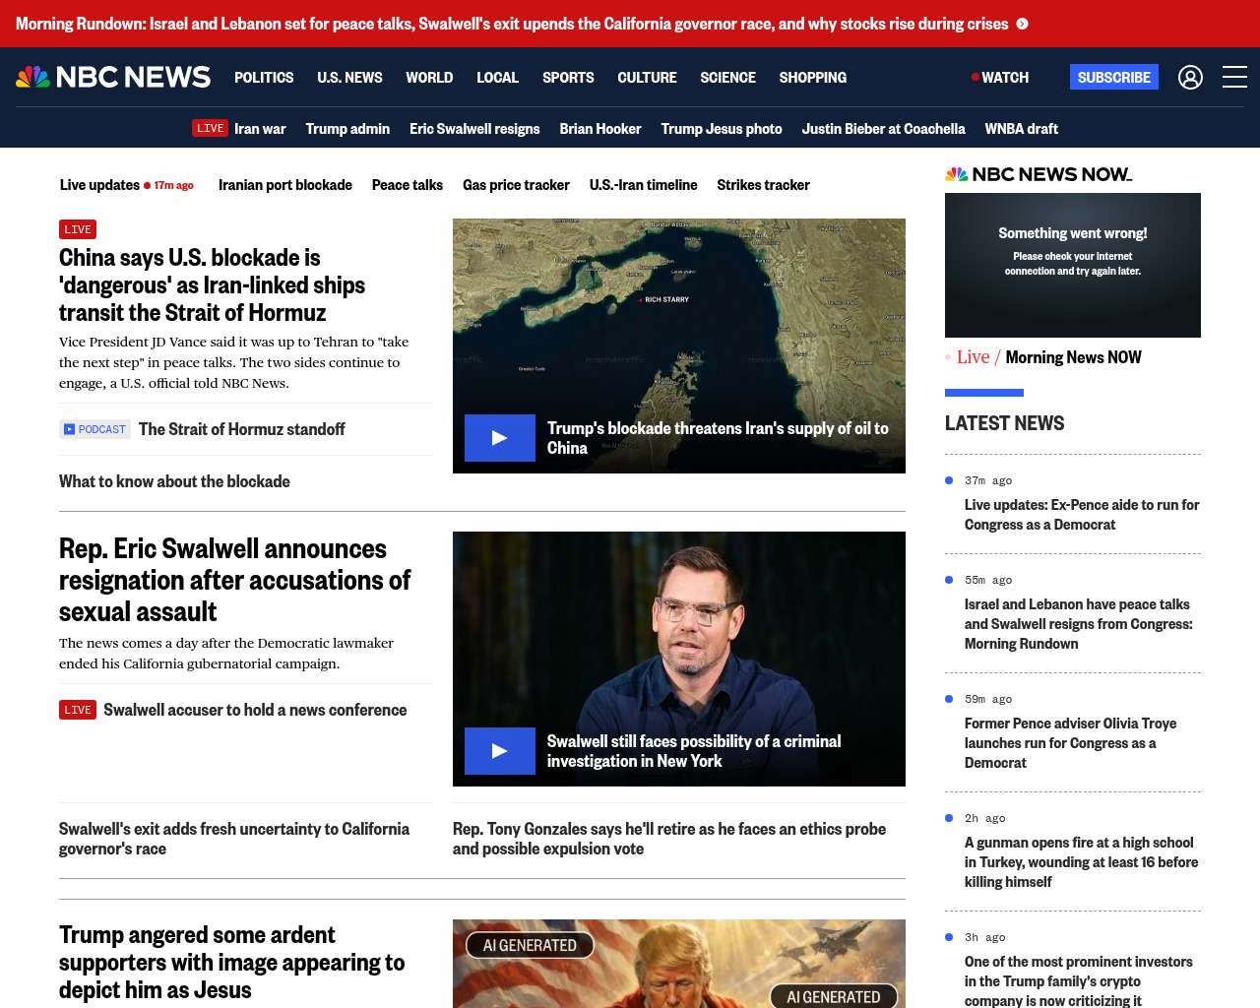1260x1008 pixels.
Task: Click the WATCH live button
Action: [x=1000, y=77]
